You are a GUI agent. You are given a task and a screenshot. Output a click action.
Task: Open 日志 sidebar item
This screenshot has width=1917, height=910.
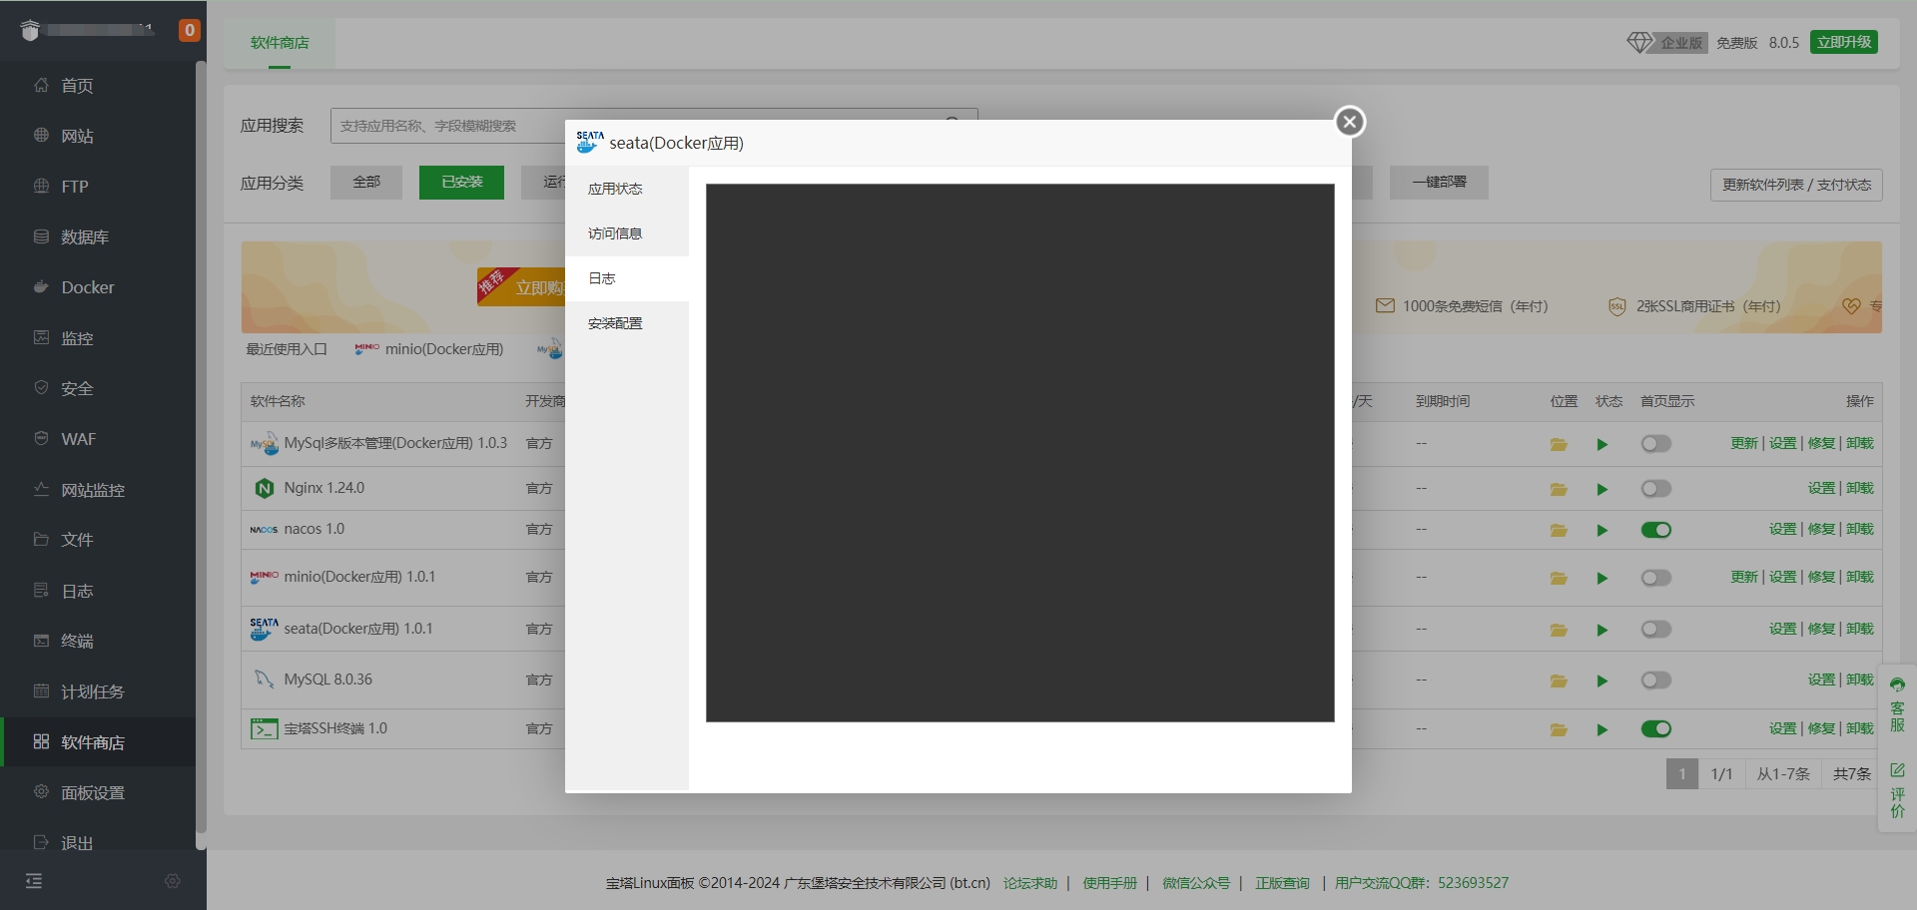tap(98, 591)
